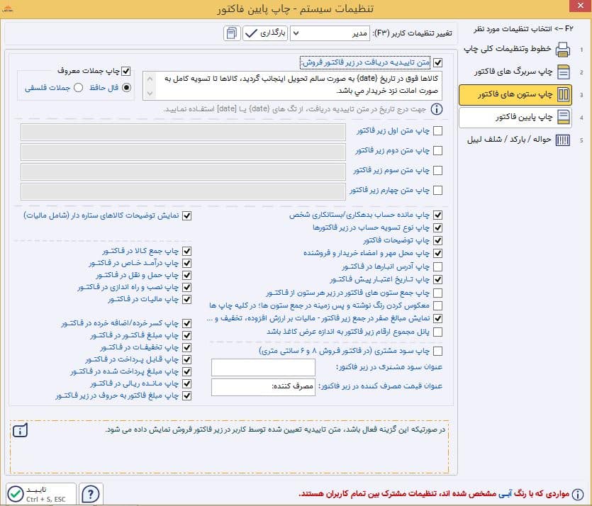This screenshot has height=506, width=592.
Task: Click the info icon next to date tag hint
Action: [437, 109]
